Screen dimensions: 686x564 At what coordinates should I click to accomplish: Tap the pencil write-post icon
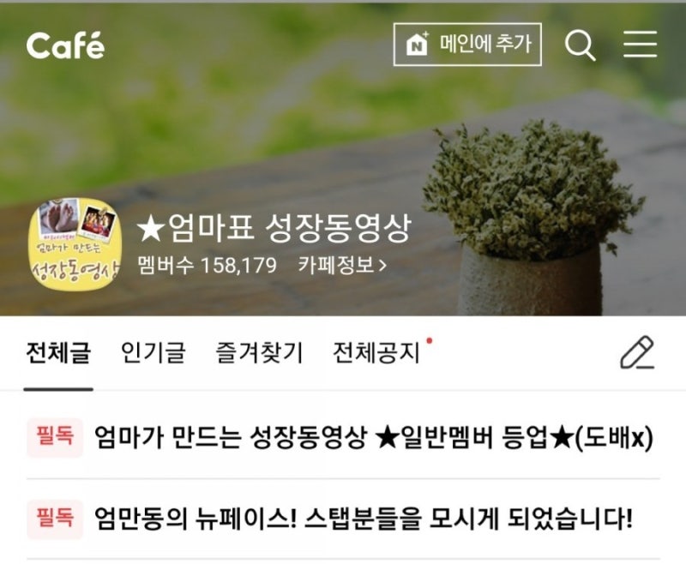coord(637,352)
